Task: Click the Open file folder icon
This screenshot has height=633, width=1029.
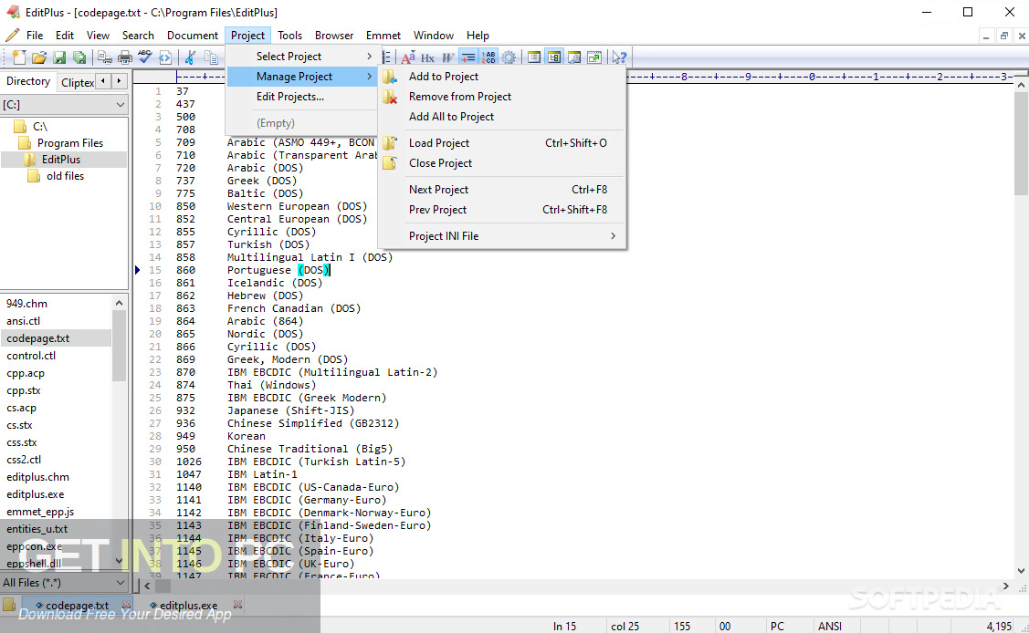Action: (39, 57)
